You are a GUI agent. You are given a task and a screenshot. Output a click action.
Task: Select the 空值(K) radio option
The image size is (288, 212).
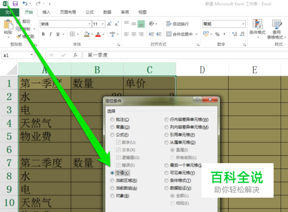pos(112,173)
